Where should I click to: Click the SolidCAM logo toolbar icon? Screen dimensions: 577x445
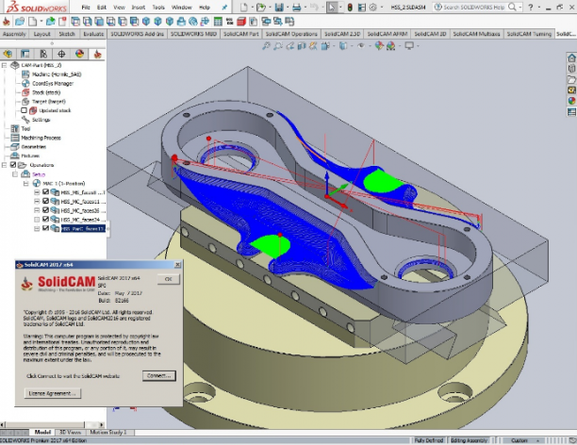7,22
